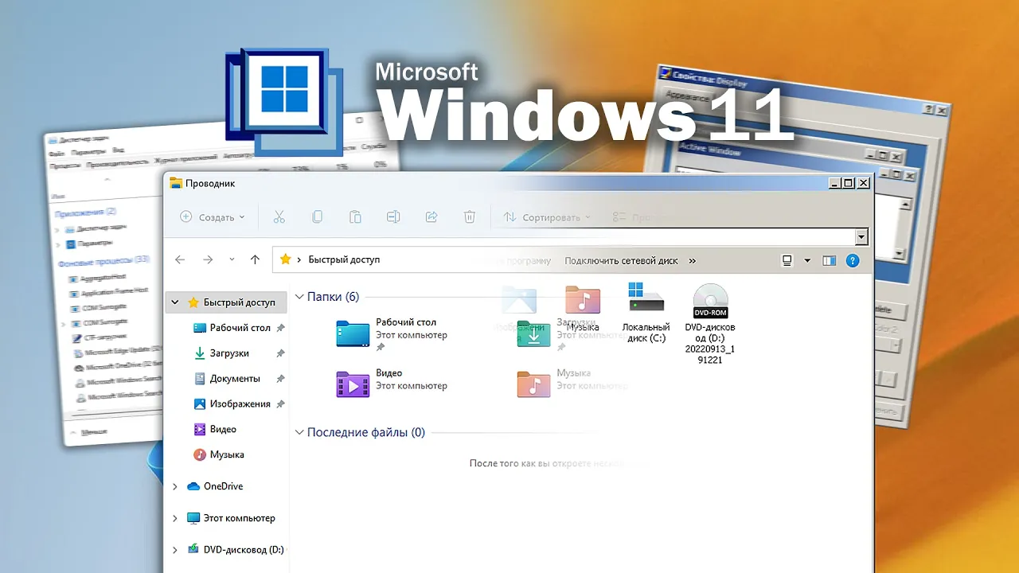1019x573 pixels.
Task: Open the Файл menu in Task Manager window
Action: (x=57, y=153)
